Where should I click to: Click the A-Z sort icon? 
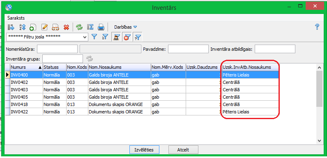(x=22, y=27)
